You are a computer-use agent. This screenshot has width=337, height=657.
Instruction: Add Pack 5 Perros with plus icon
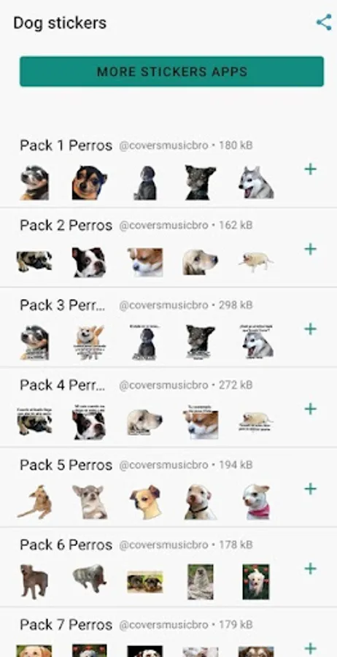pos(310,488)
